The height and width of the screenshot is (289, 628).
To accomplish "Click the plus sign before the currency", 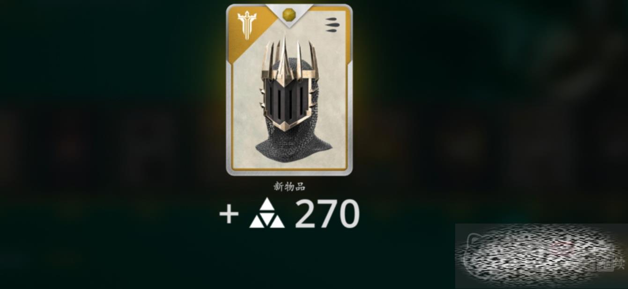I will pos(229,214).
